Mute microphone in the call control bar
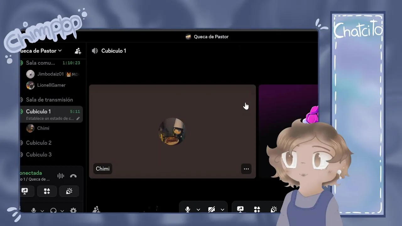Screen dimensions: 402x226 click(x=188, y=209)
